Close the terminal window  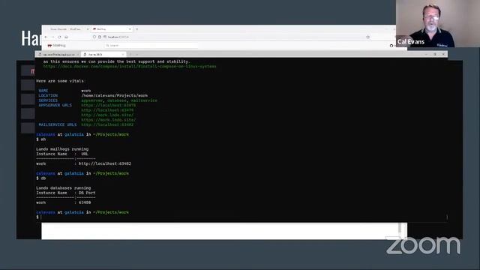coord(443,54)
